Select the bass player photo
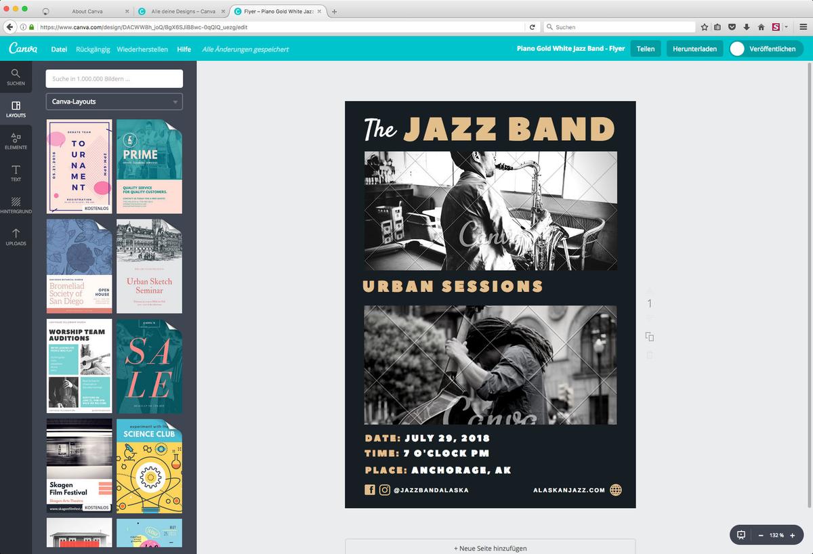This screenshot has width=813, height=554. (491, 365)
